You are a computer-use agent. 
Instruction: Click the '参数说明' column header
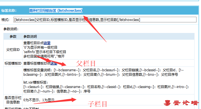tap(30, 37)
